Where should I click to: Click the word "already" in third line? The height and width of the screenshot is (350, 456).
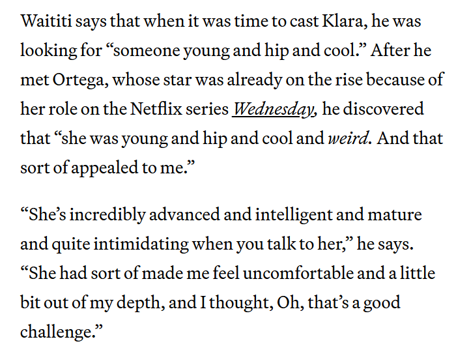[x=255, y=80]
